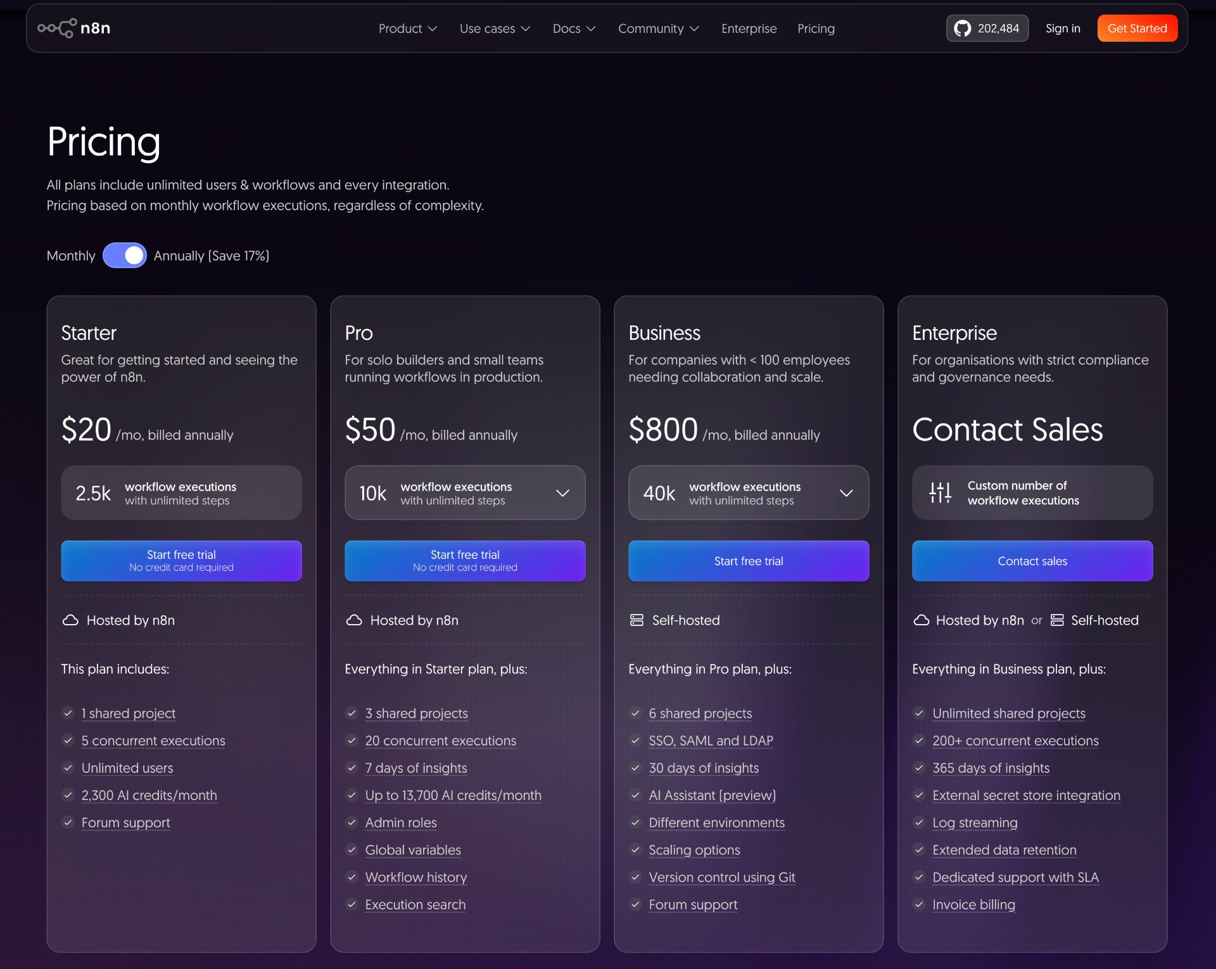The width and height of the screenshot is (1216, 969).
Task: Click the Starter plan title
Action: coord(89,333)
